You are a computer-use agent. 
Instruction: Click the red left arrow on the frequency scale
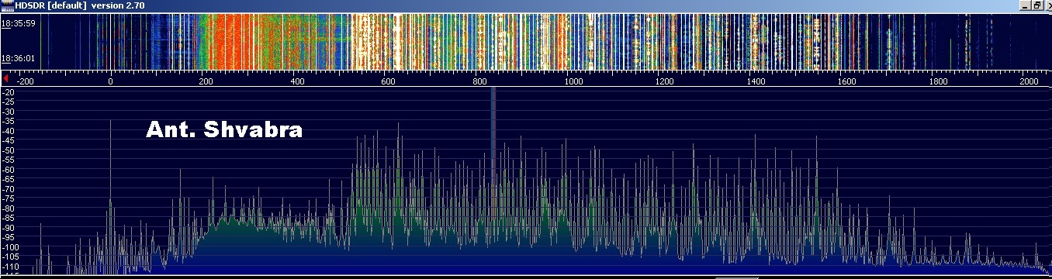(x=5, y=79)
